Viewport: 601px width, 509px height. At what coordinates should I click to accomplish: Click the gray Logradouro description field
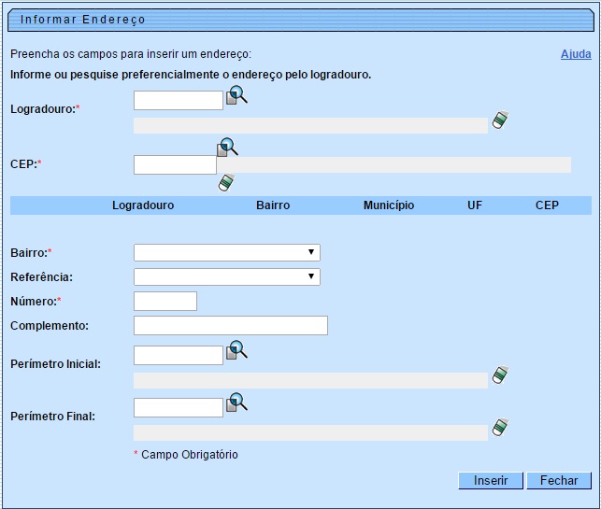click(310, 125)
